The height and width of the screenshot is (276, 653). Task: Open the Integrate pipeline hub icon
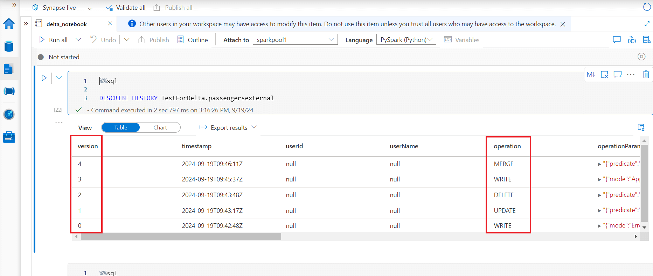tap(9, 91)
